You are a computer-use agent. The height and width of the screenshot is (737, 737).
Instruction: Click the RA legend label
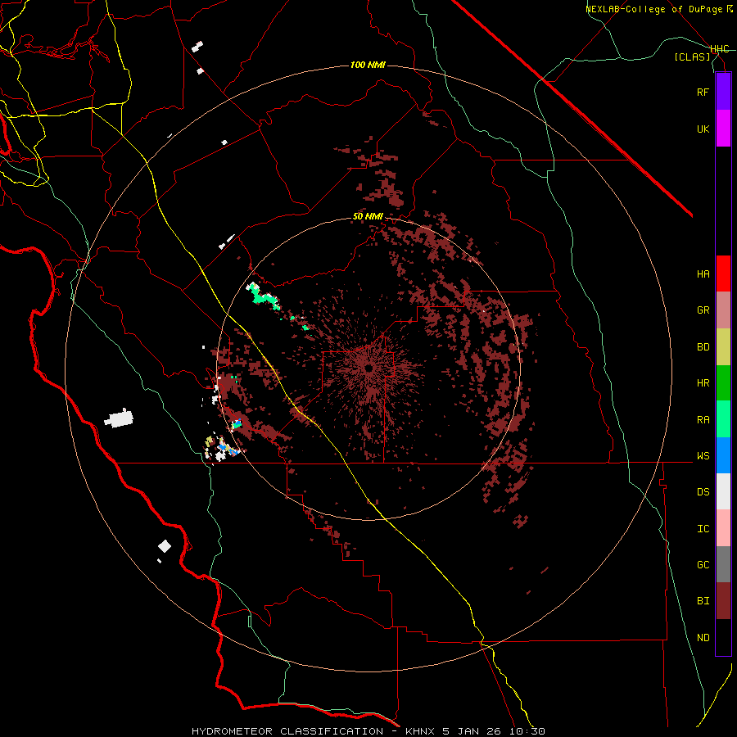(x=703, y=420)
